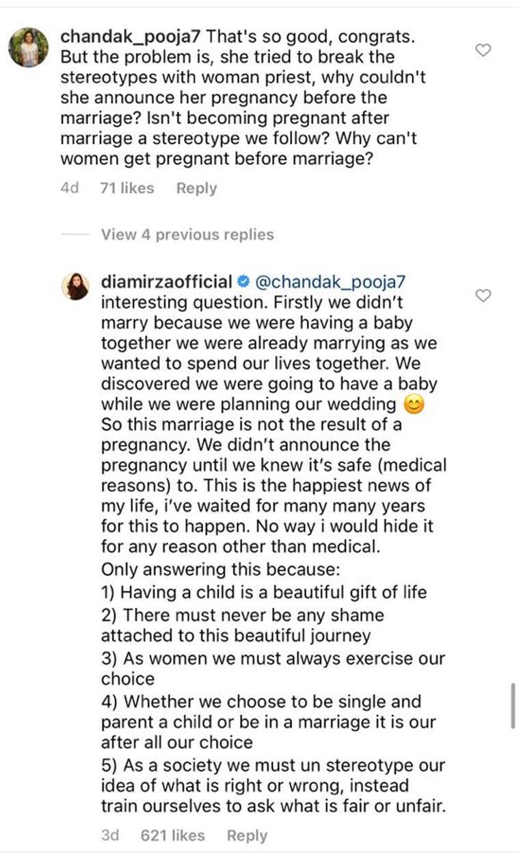Viewport: 519px width, 853px height.
Task: Click the 3d timestamp
Action: click(110, 835)
